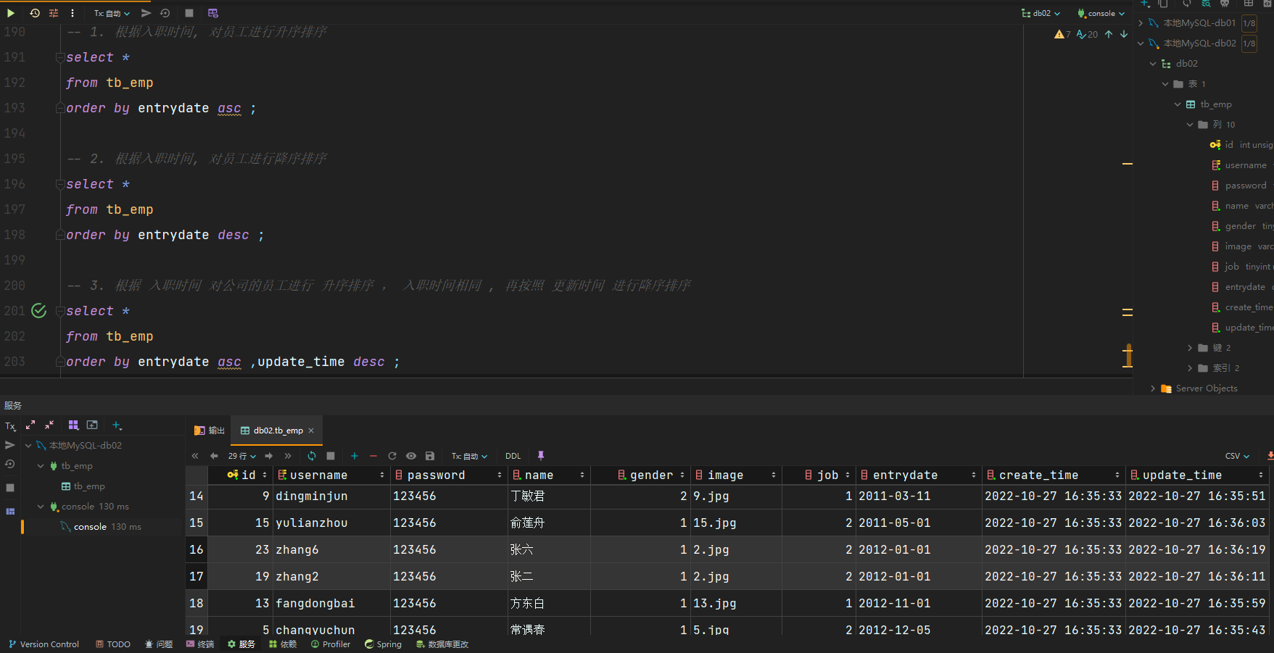Open the TODO tool window
This screenshot has height=653, width=1274.
tap(113, 644)
